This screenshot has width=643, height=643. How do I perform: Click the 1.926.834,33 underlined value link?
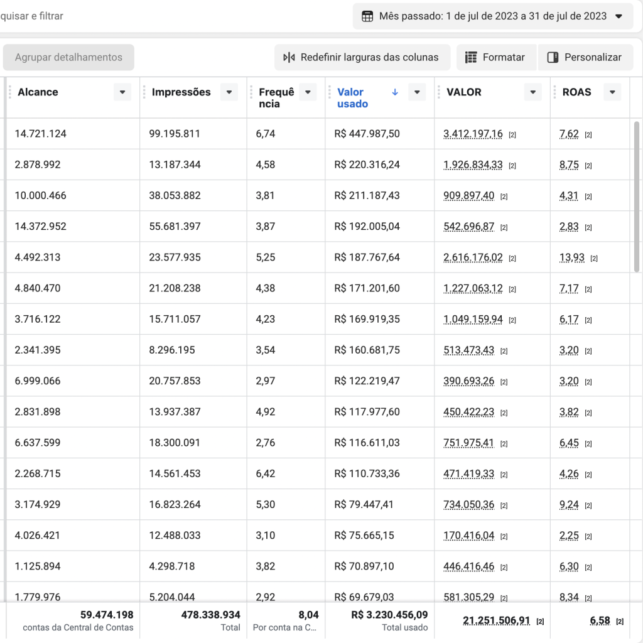(473, 165)
